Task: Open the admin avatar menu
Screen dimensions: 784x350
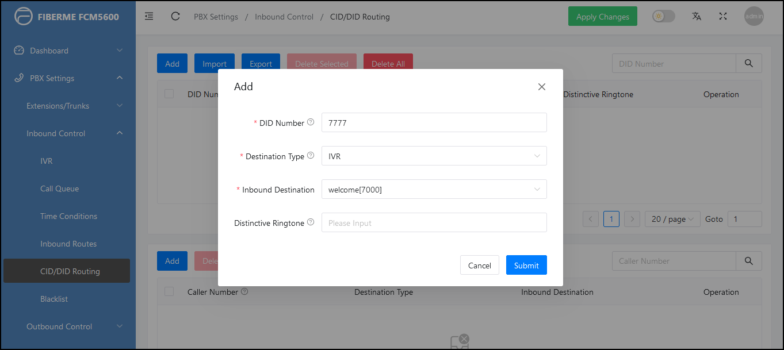Action: [754, 16]
